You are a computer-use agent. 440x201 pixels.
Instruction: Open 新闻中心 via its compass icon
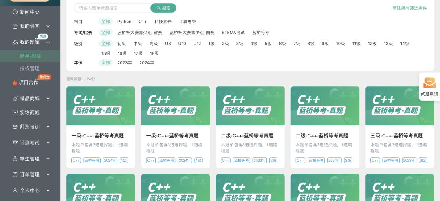[15, 12]
